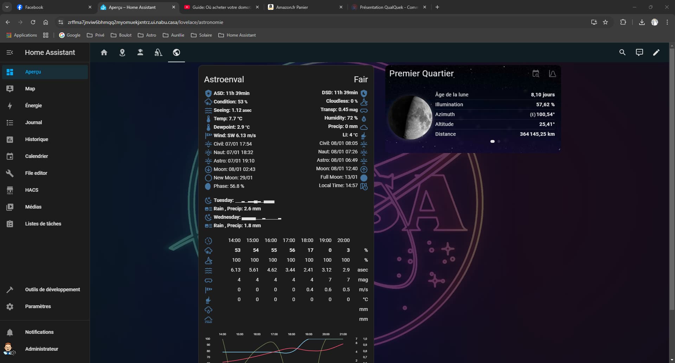The width and height of the screenshot is (675, 363).
Task: Click the hourly forecast clock icon
Action: point(208,241)
